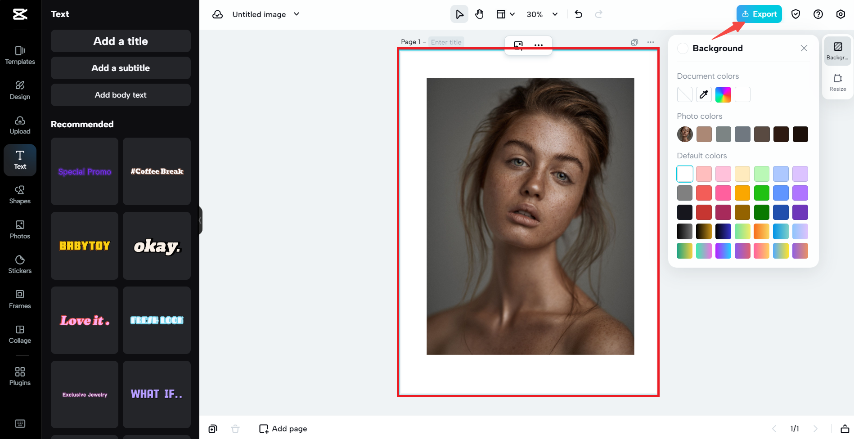Screen dimensions: 854x439
Task: Open the floating toolbar more options
Action: coord(539,45)
